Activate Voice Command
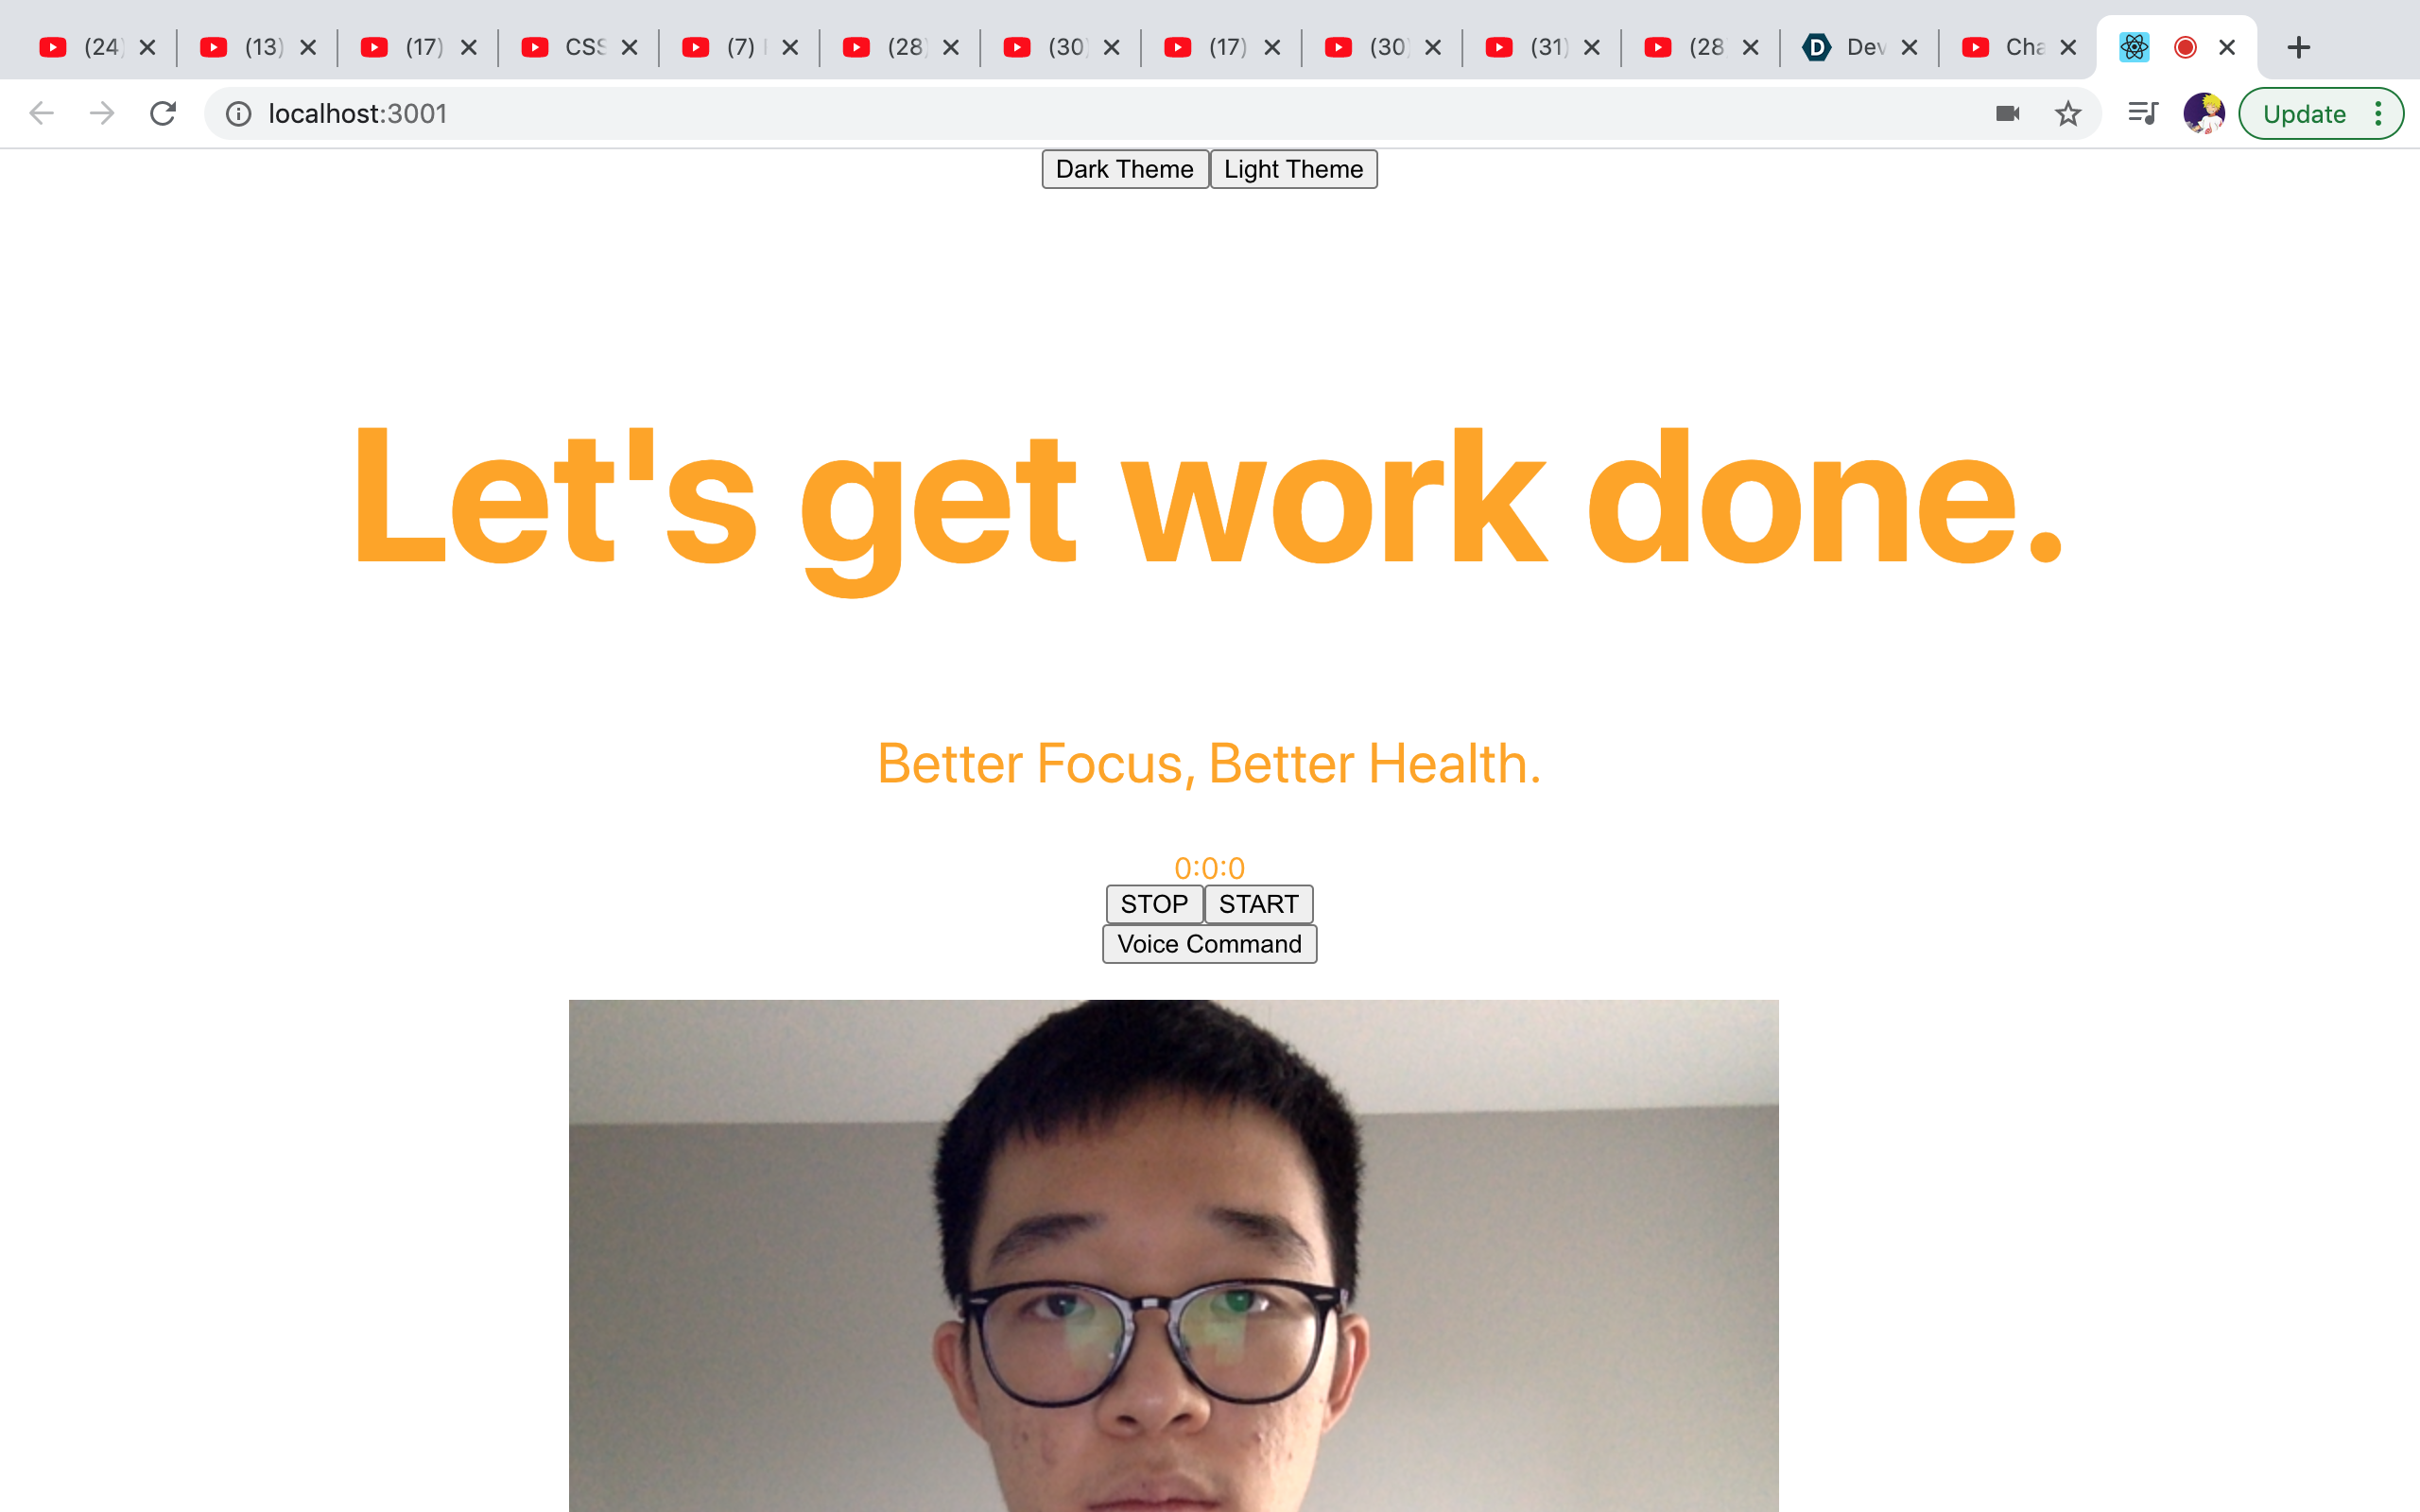Image resolution: width=2420 pixels, height=1512 pixels. [x=1209, y=944]
